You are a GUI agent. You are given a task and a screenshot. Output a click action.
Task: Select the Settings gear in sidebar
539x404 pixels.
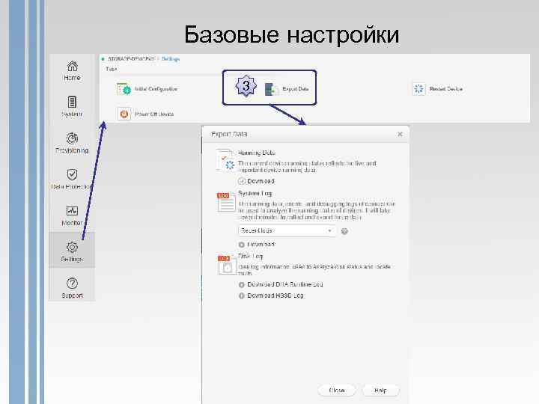(x=72, y=247)
